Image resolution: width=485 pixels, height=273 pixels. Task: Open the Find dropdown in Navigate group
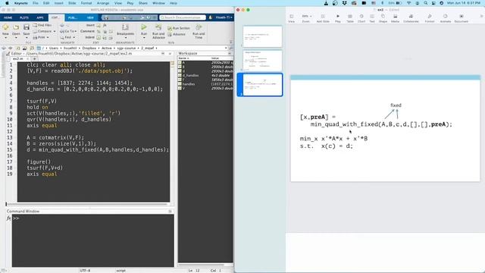pos(67,37)
